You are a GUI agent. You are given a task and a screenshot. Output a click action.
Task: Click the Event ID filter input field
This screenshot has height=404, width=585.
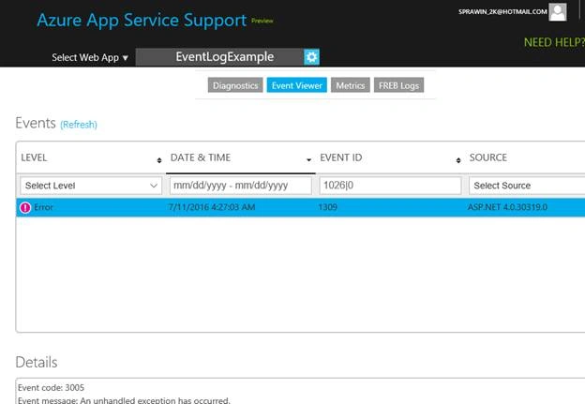point(390,186)
